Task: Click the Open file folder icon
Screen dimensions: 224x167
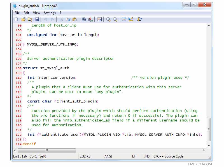Action: [x=23, y=19]
